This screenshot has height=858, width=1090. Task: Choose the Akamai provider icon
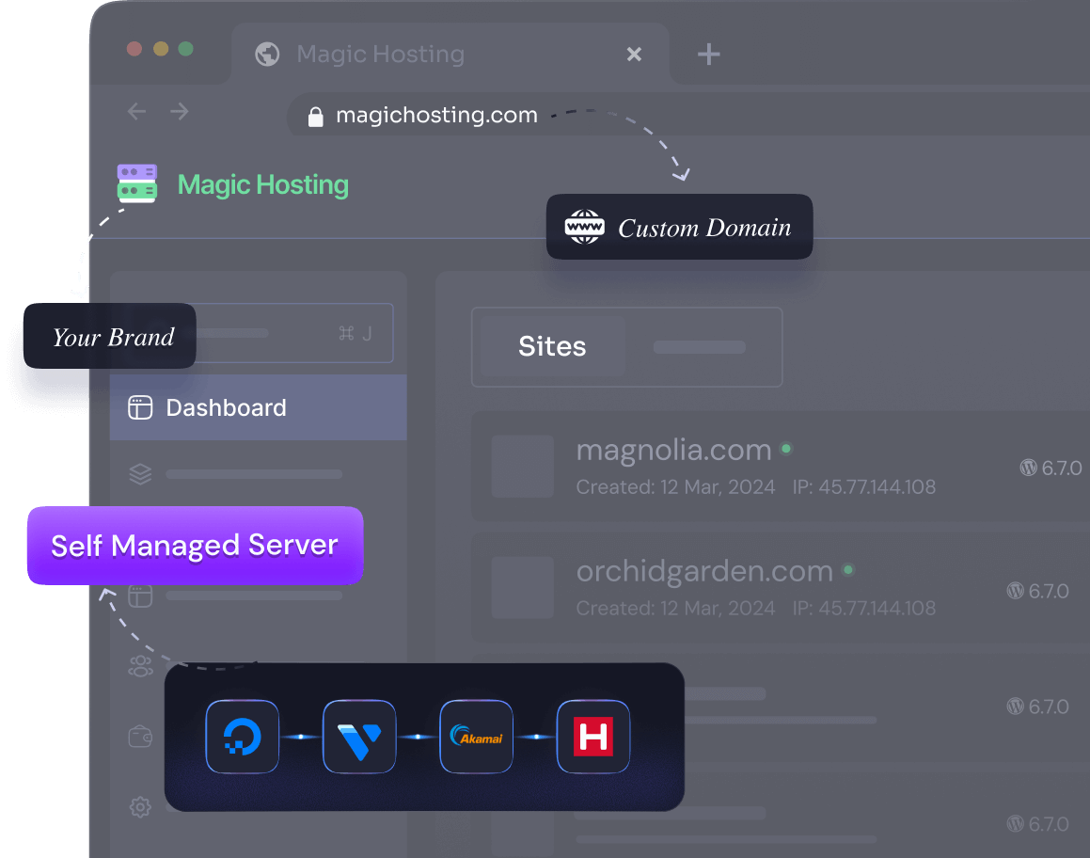476,737
